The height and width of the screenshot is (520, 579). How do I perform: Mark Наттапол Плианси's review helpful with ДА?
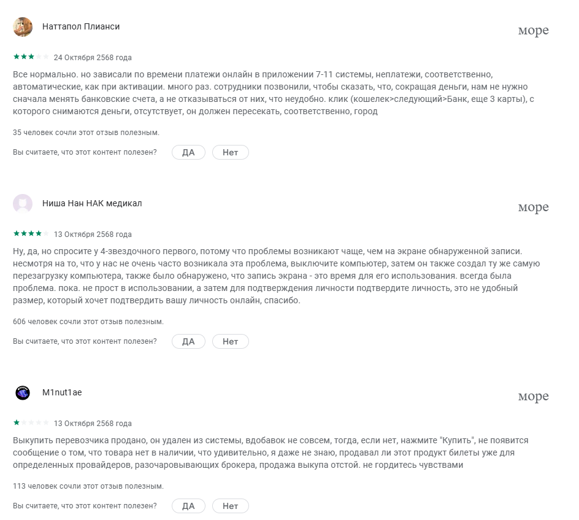(x=188, y=152)
